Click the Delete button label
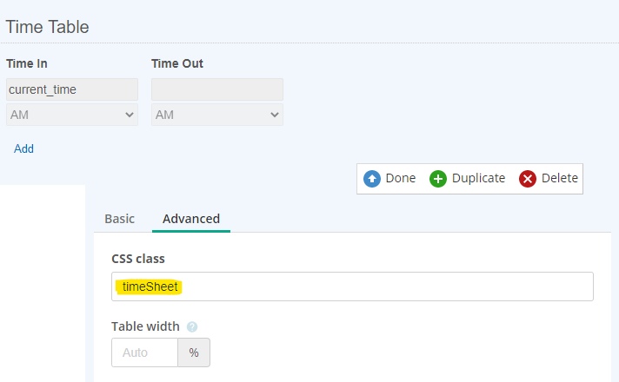This screenshot has height=382, width=619. [x=559, y=178]
